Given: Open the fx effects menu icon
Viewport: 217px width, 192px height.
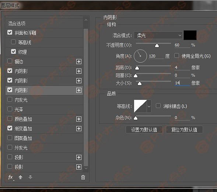Looking at the screenshot, I should pos(11,177).
